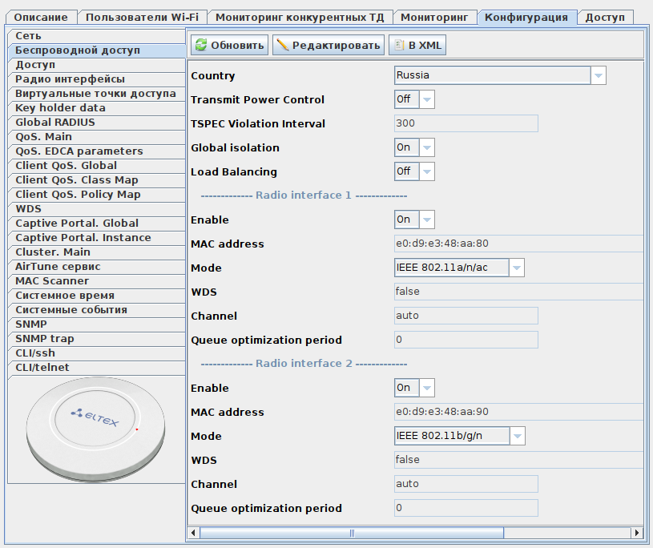Click the document icon on В XML
Viewport: 653px width, 548px height.
pyautogui.click(x=399, y=45)
